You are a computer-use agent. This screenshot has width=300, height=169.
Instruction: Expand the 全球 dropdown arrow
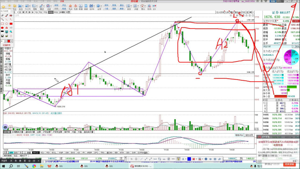[x=101, y=6]
